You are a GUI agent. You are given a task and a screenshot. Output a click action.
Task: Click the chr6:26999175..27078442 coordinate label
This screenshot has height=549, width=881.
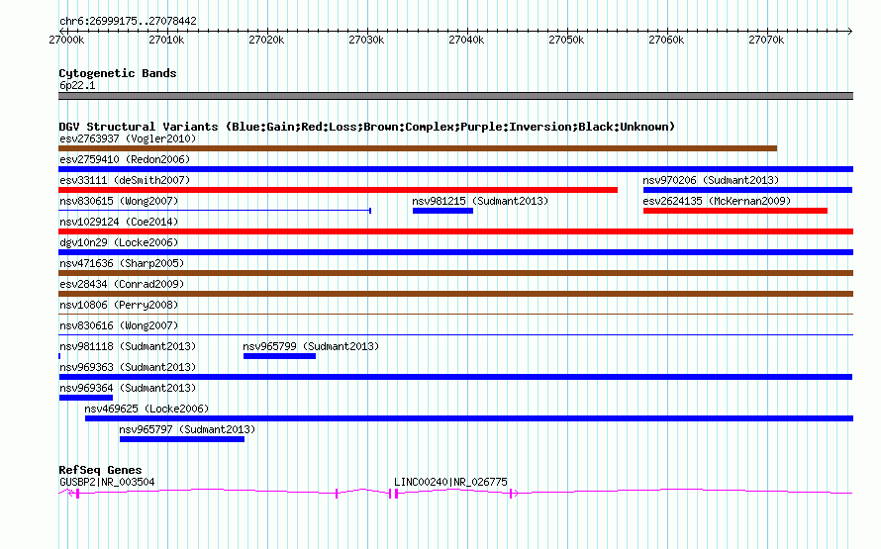point(128,21)
